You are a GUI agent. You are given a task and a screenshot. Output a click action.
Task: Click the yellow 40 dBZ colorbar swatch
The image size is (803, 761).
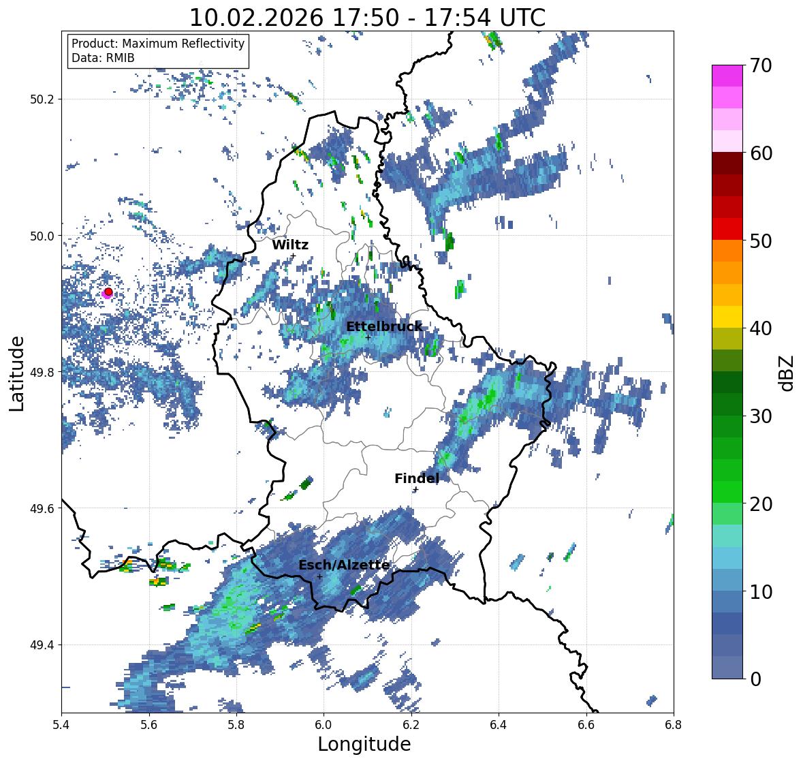pos(727,317)
